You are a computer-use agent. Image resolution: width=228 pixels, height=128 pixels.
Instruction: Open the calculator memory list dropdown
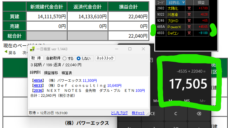point(202,101)
